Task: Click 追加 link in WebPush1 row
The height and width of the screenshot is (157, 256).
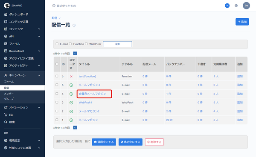Action: [240, 103]
